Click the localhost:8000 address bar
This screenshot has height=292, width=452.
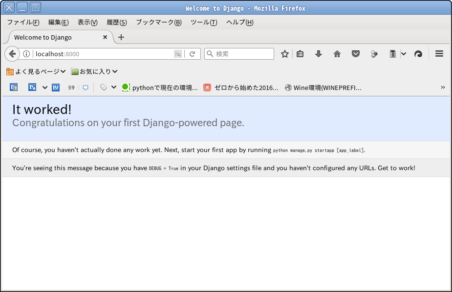(x=104, y=54)
